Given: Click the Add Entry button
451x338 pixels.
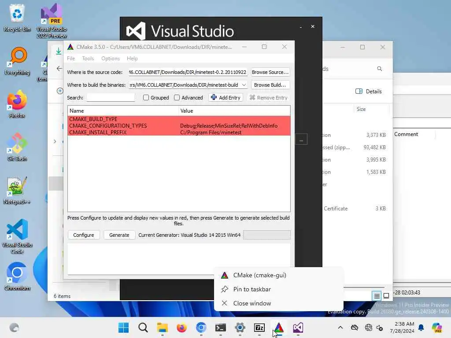Looking at the screenshot, I should [226, 98].
